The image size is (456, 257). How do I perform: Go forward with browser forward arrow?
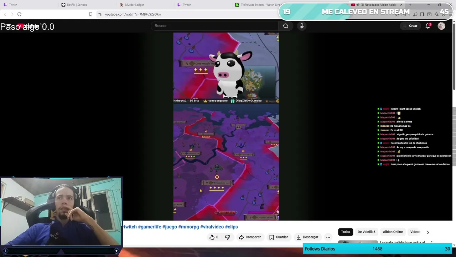point(12,14)
